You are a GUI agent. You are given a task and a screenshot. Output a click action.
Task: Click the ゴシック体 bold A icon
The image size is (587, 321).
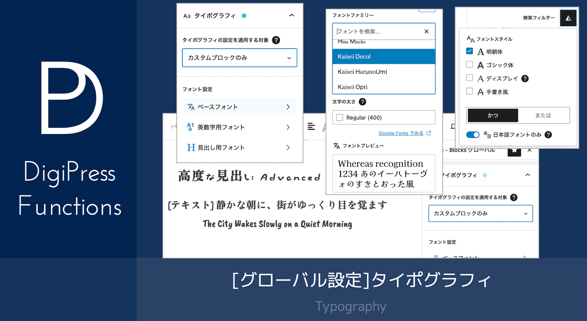481,65
